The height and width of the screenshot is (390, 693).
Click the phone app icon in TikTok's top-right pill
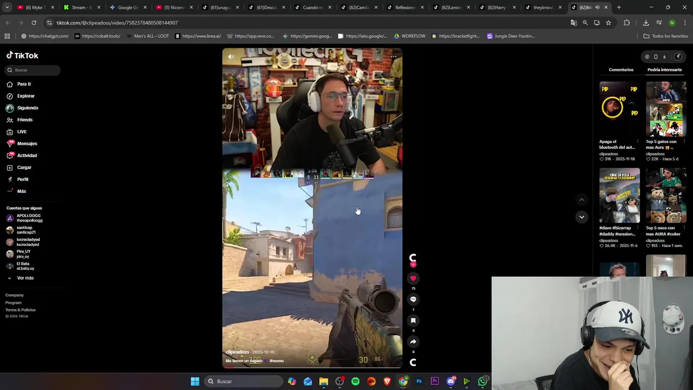click(656, 57)
